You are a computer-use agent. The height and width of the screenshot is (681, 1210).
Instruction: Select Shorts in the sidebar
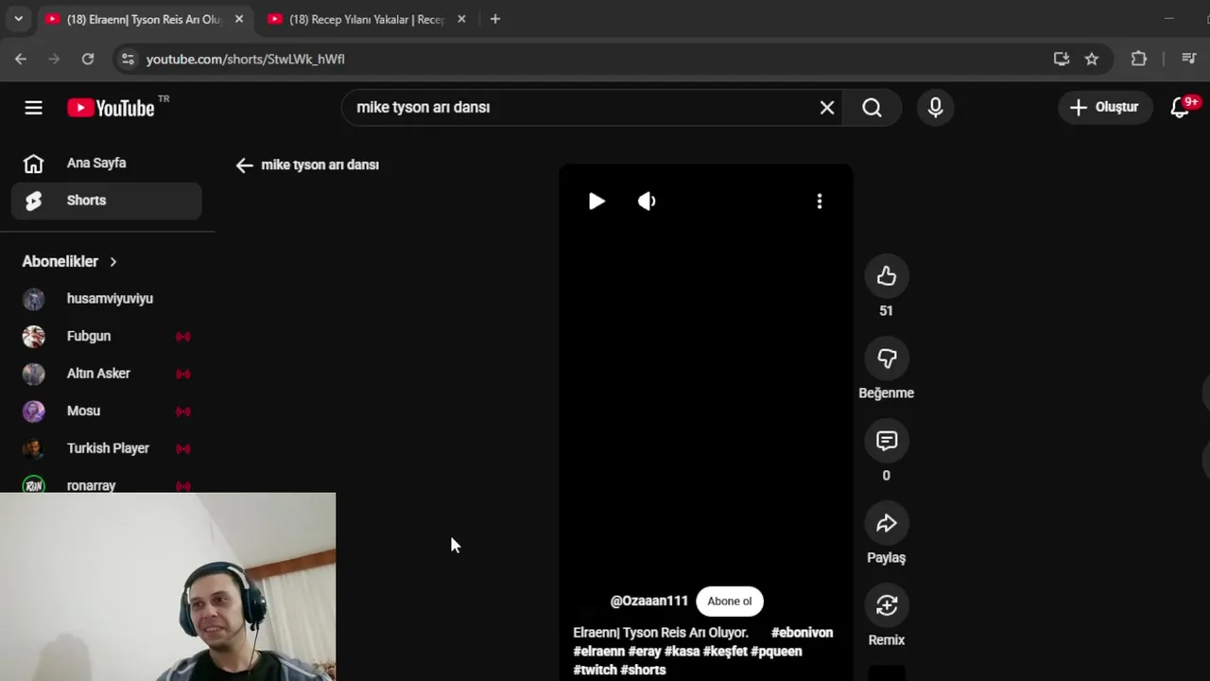point(106,201)
